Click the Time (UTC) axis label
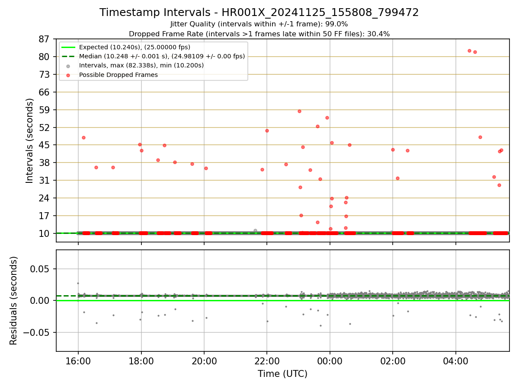The image size is (519, 389). (x=282, y=374)
